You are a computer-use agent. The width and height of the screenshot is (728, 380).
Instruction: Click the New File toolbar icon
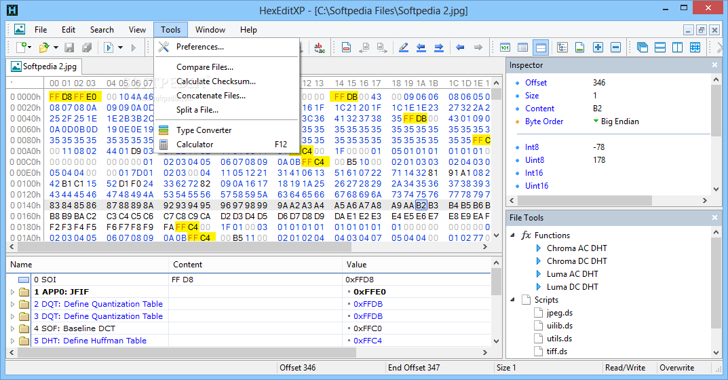point(21,47)
